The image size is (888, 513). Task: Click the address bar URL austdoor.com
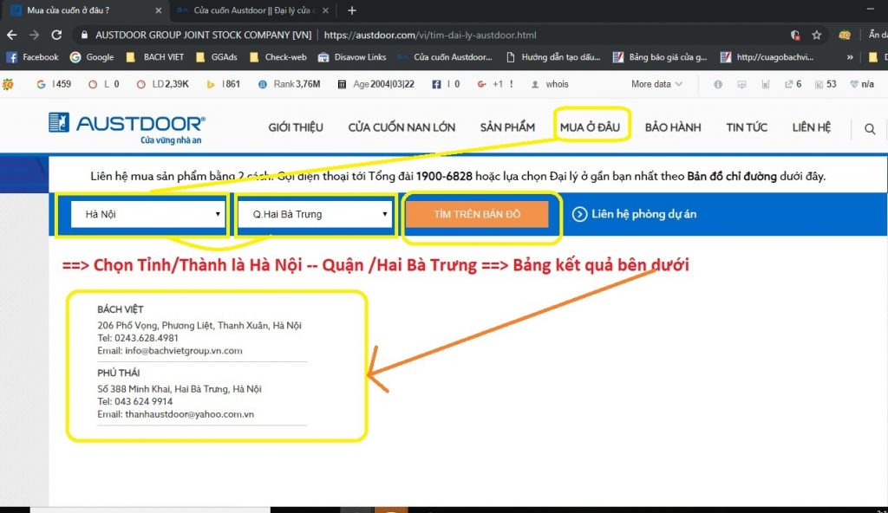430,36
